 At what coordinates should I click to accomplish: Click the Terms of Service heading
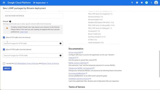(x=77, y=87)
